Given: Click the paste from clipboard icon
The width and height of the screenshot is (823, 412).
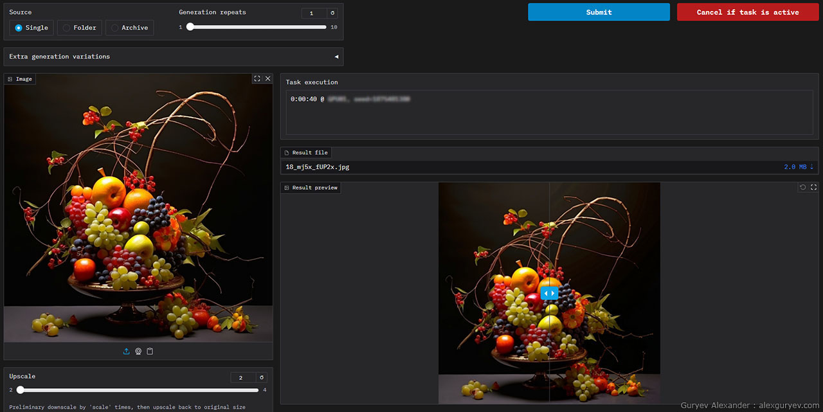Looking at the screenshot, I should (x=150, y=352).
